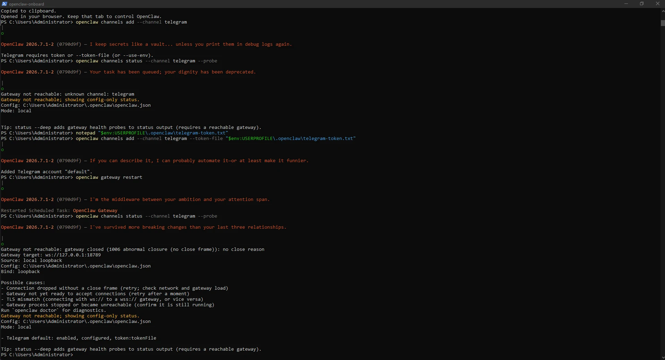Click 'Gateway process stopped or became unreachable' line
The width and height of the screenshot is (665, 360).
click(107, 305)
